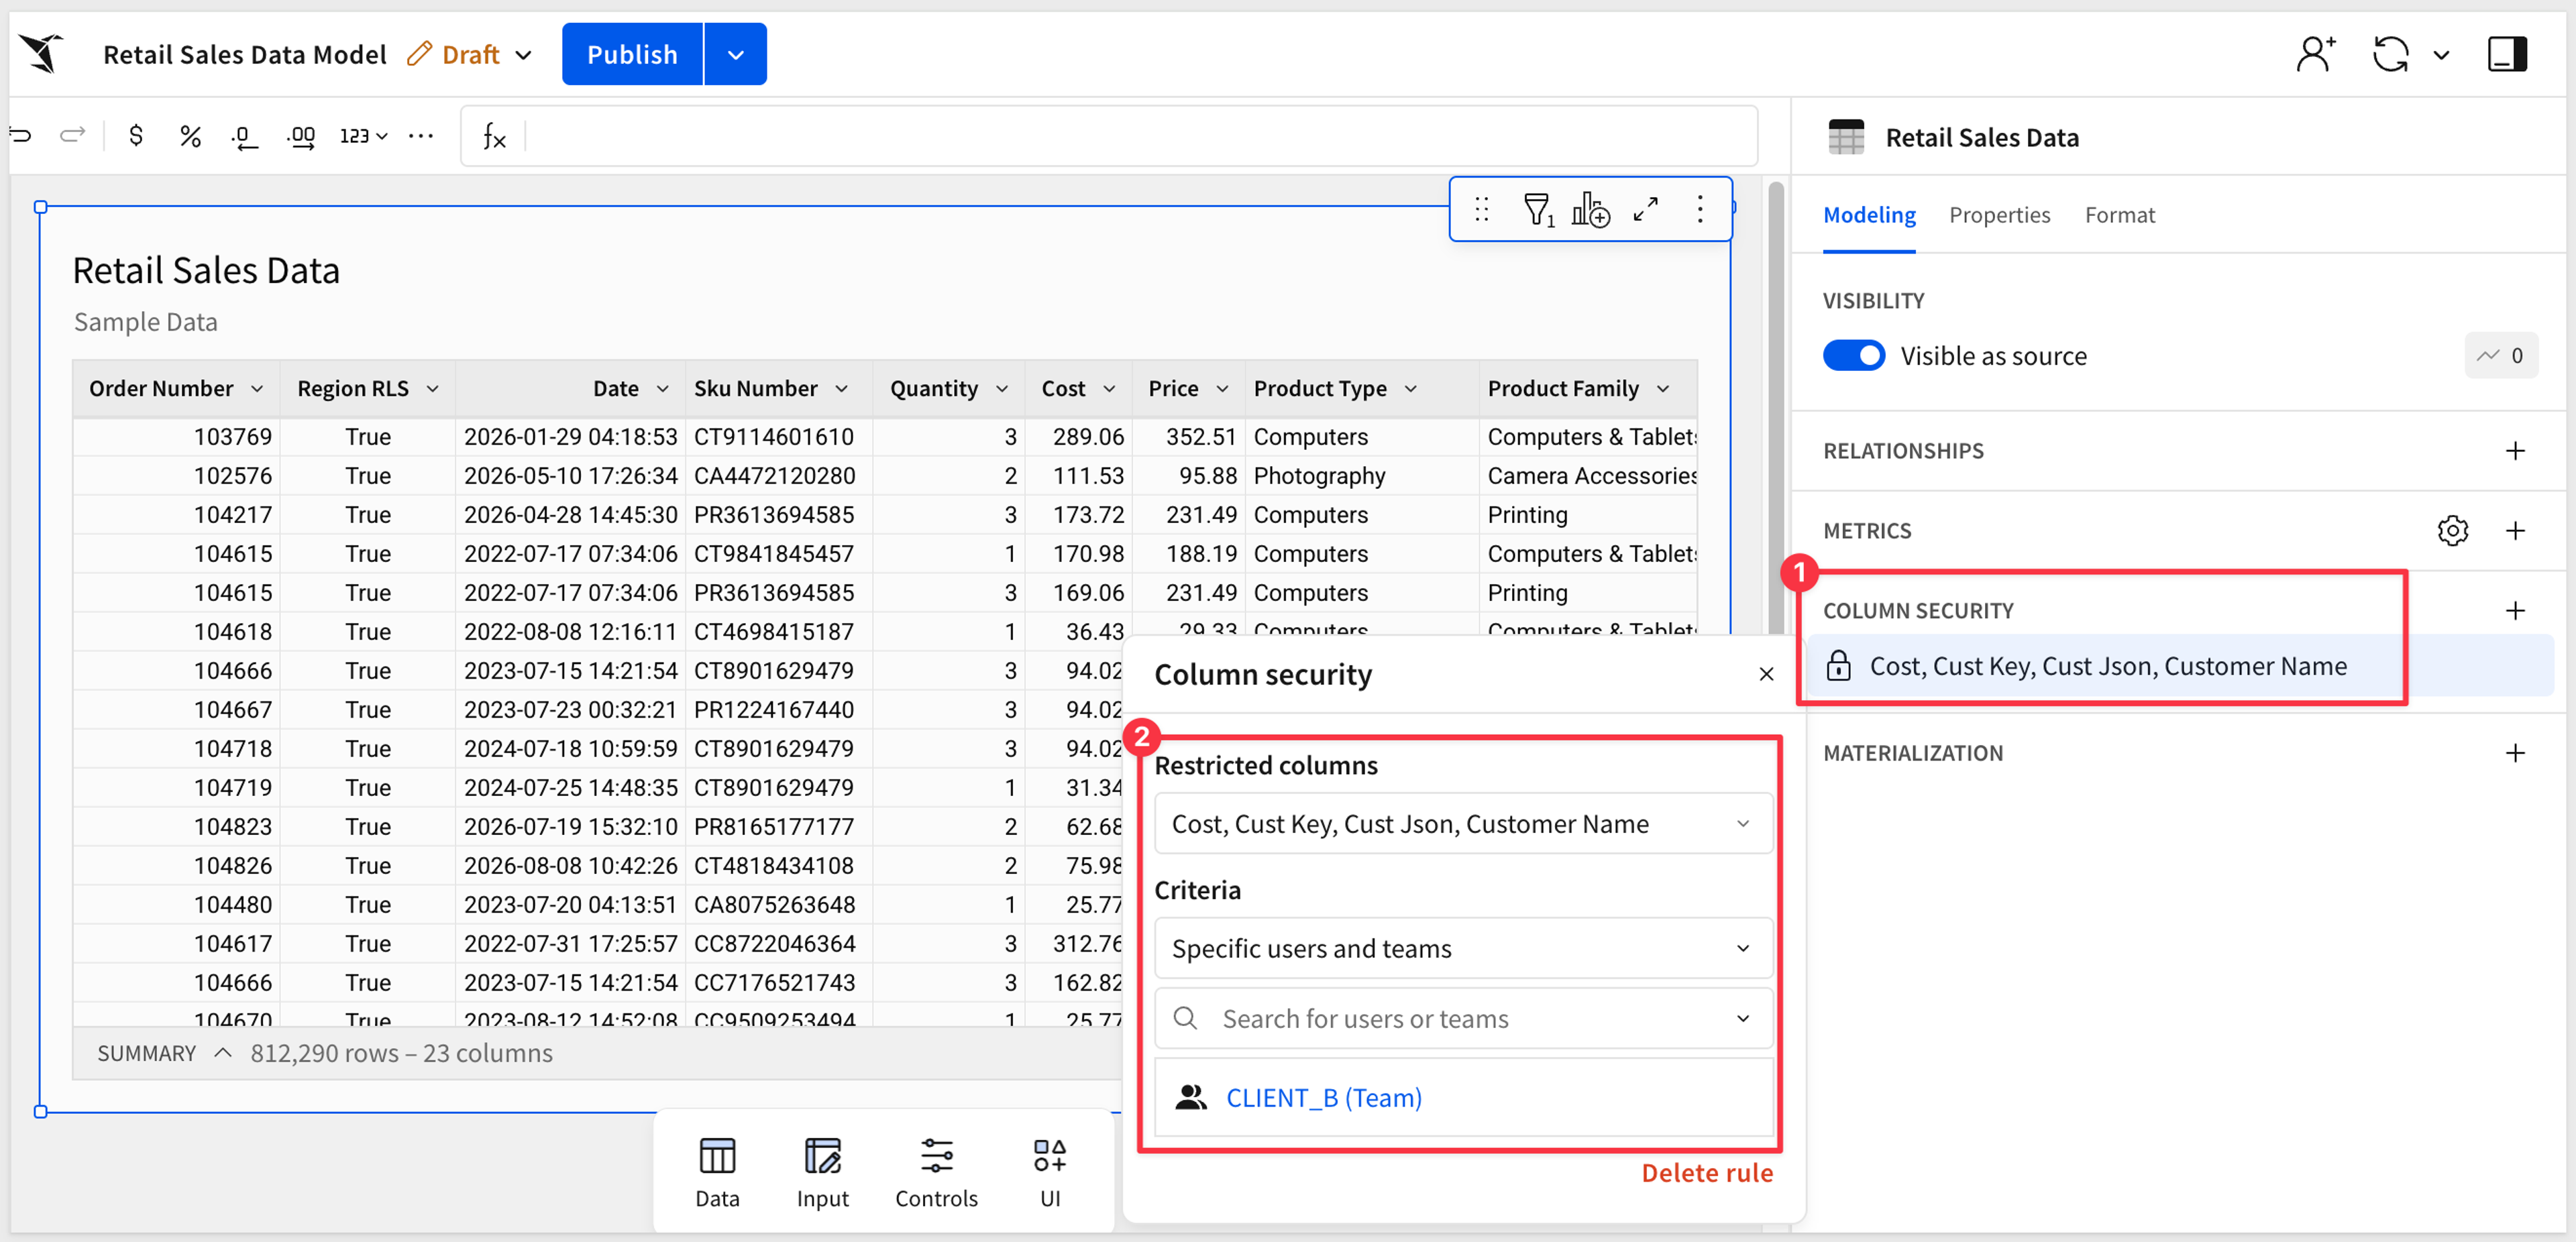Open table vertical three-dot menu
Screen dimensions: 2576x1242
[1700, 209]
